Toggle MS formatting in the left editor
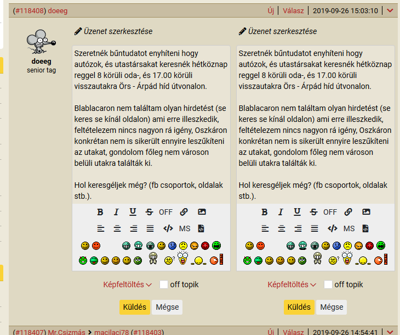 (185, 228)
